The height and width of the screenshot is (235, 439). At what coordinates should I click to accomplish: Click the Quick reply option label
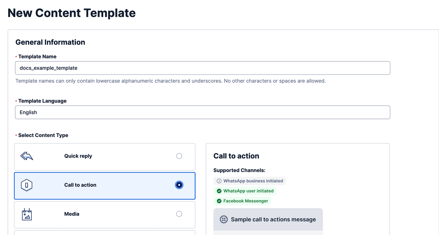(x=78, y=156)
